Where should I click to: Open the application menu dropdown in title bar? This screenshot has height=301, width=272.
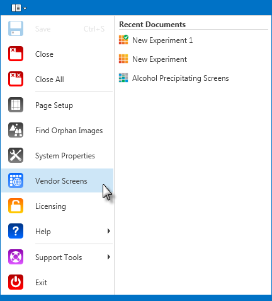[x=19, y=8]
